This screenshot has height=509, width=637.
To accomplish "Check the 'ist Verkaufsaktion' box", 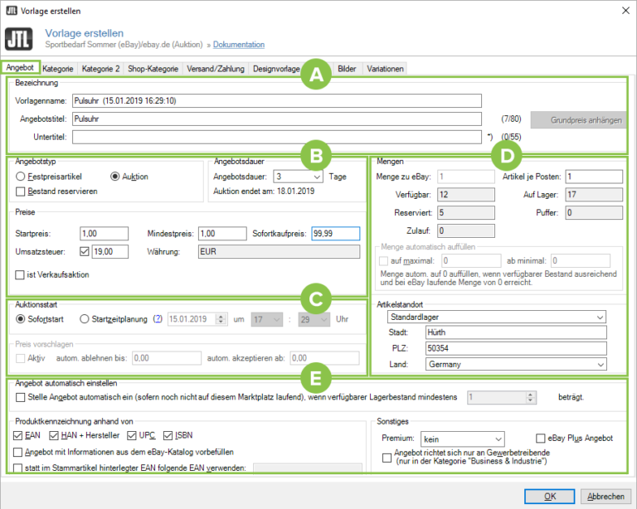I will point(21,274).
